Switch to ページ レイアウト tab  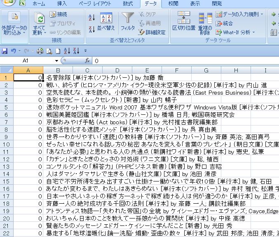pyautogui.click(x=95, y=4)
